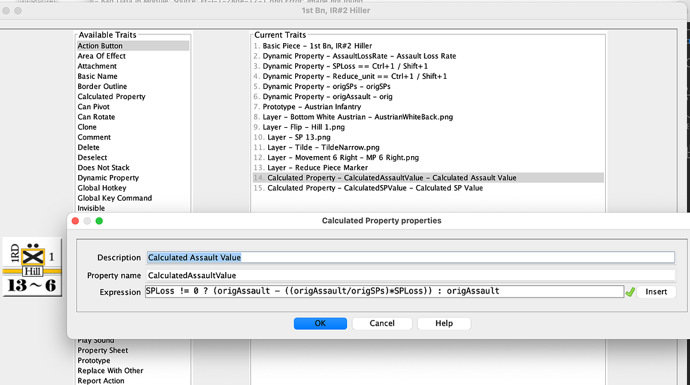The width and height of the screenshot is (690, 385).
Task: Select Layer Movement 6 Right row
Action: point(428,157)
